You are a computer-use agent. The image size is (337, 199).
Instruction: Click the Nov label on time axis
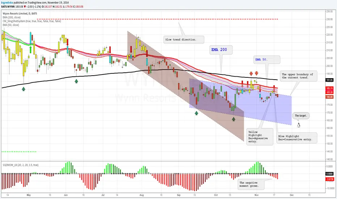[256, 195]
